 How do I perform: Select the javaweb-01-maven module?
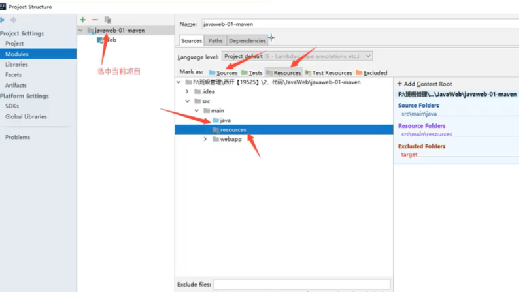[120, 30]
